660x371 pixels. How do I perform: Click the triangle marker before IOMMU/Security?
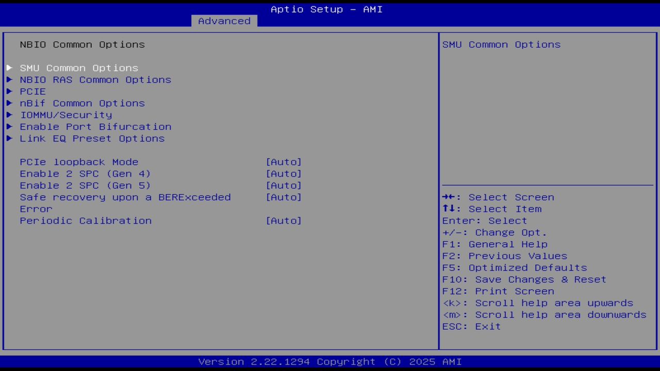point(9,115)
